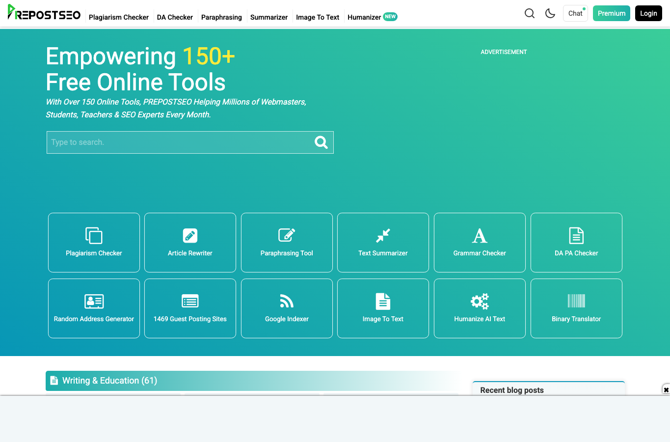Viewport: 670px width, 442px height.
Task: Toggle dark mode with the moon icon
Action: [550, 13]
